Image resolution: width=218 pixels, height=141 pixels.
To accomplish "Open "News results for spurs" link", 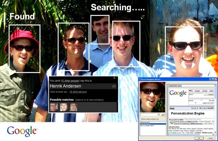I will click(176, 119).
